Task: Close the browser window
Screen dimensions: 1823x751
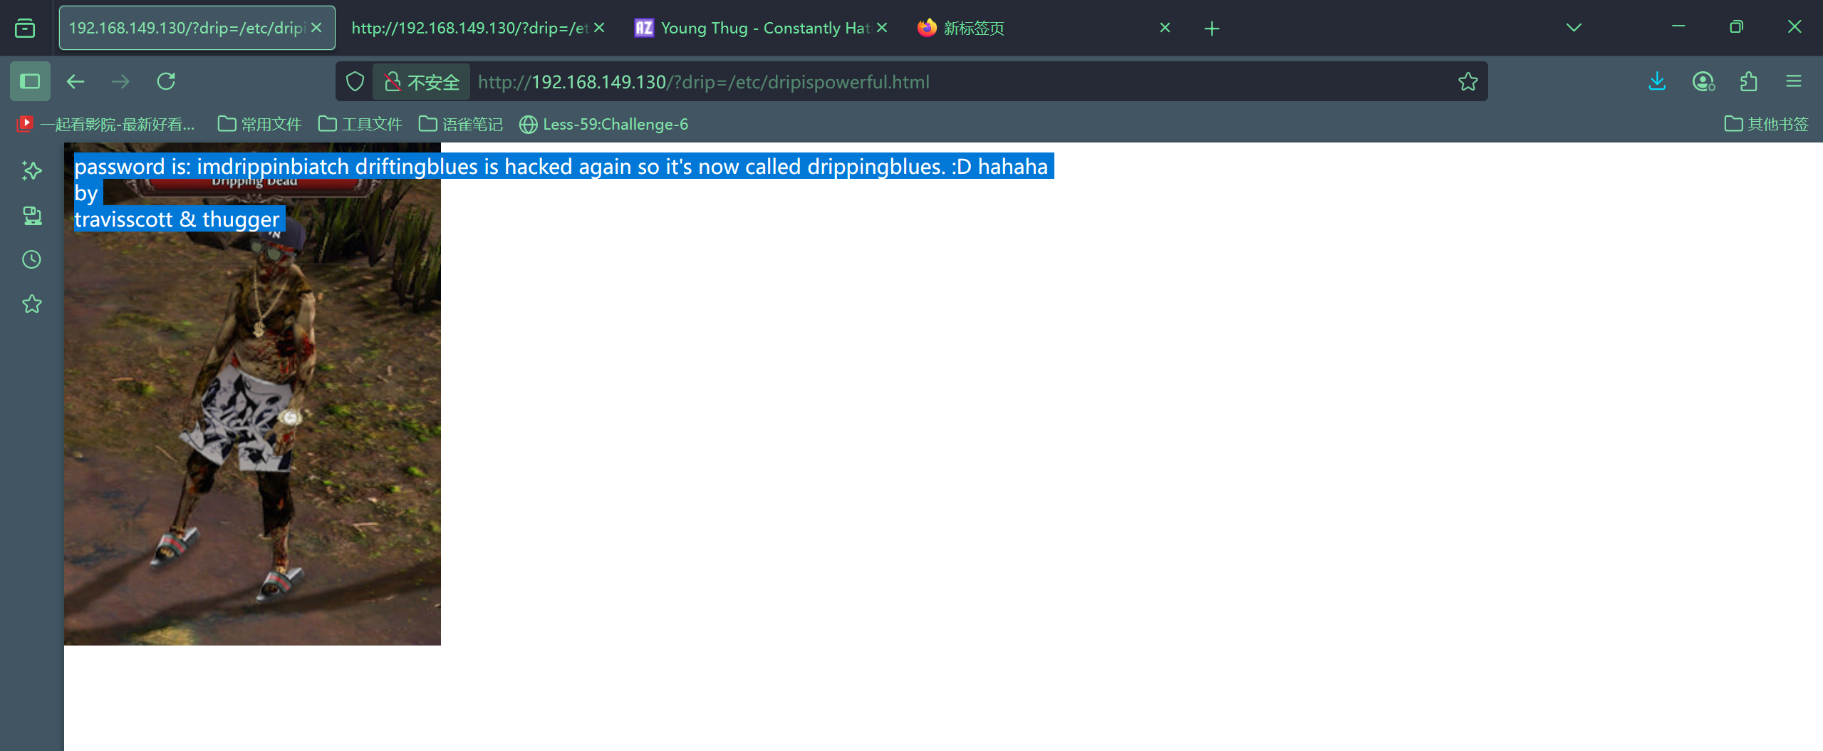Action: pos(1795,26)
